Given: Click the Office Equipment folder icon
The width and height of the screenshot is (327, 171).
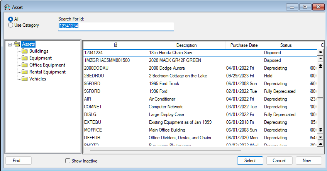Looking at the screenshot, I should pyautogui.click(x=25, y=65).
